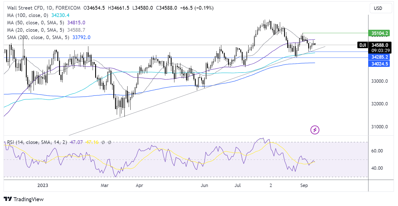Viewport: 398px width, 206px height.
Task: Click the blue 34024.5 price label
Action: pos(379,64)
